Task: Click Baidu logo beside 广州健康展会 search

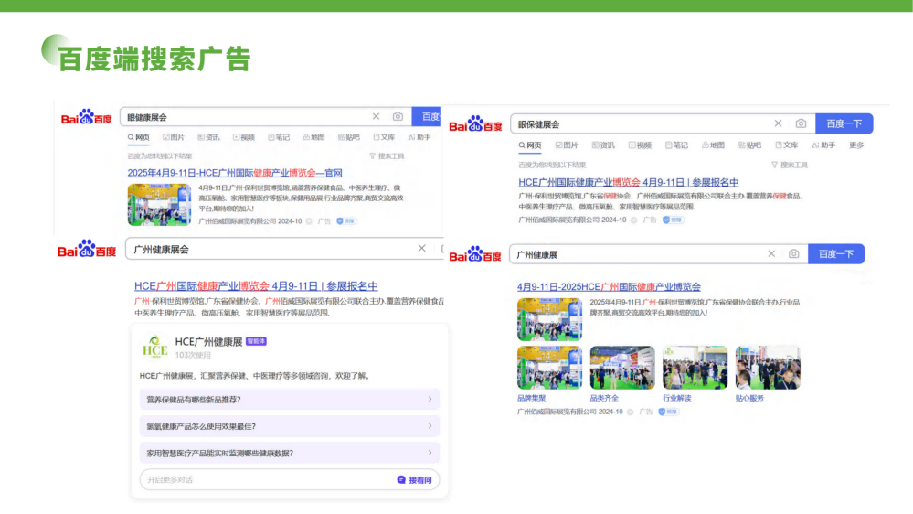Action: click(86, 249)
